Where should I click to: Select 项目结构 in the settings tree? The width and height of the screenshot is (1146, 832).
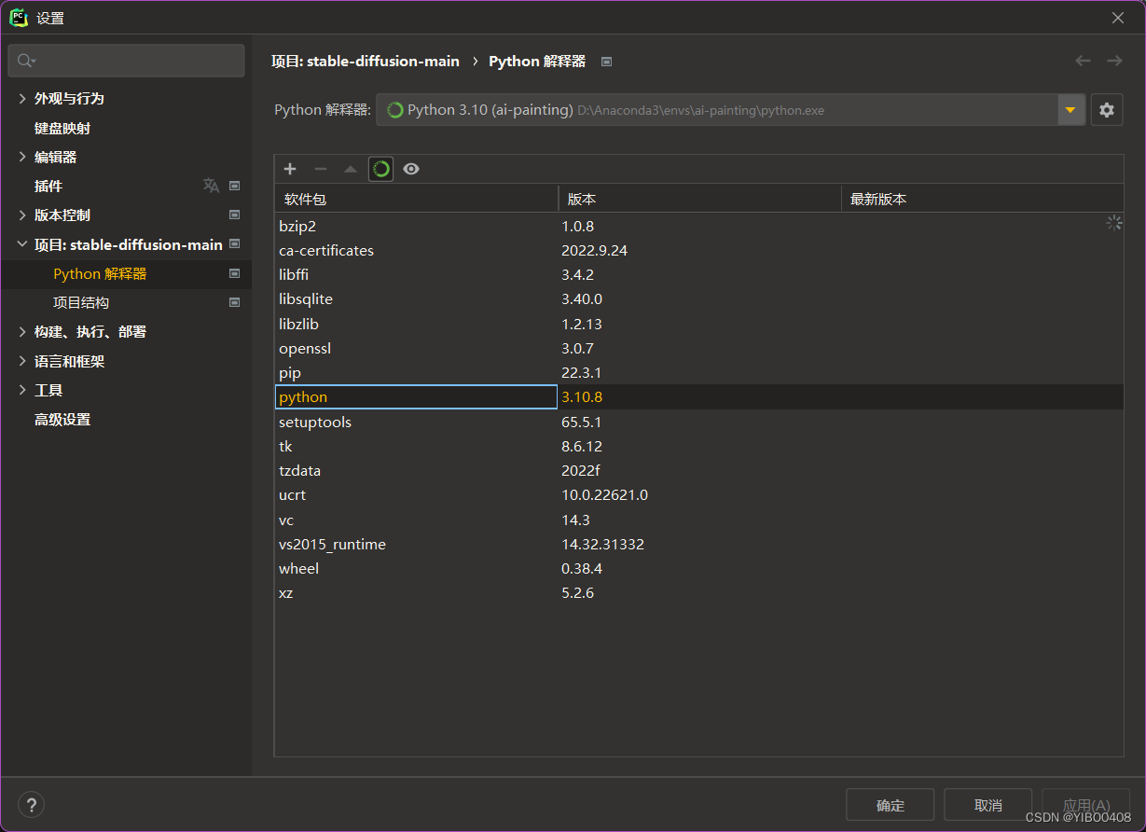coord(81,302)
